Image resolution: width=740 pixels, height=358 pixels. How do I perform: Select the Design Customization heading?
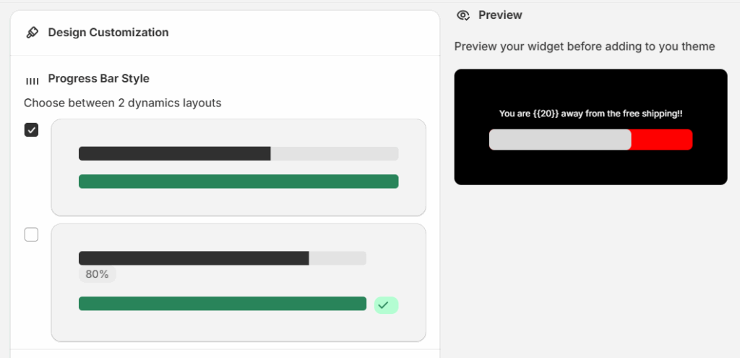point(108,33)
